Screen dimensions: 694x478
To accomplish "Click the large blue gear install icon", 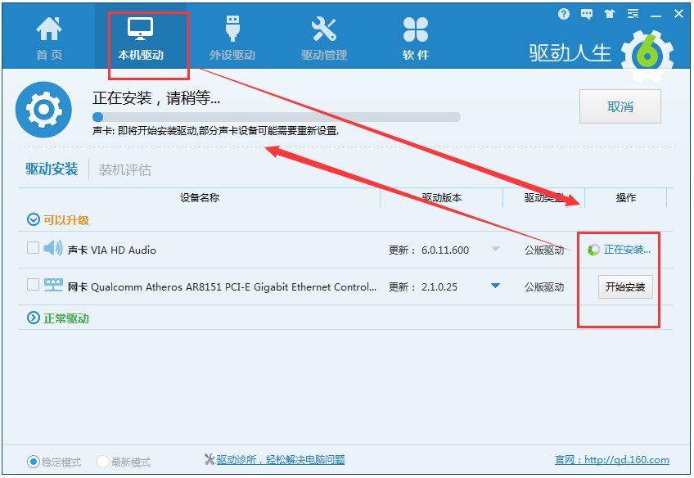I will (x=43, y=110).
